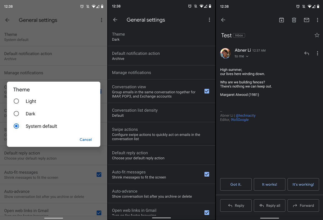Image resolution: width=323 pixels, height=220 pixels.
Task: Tap the email subject 'Test'
Action: tap(226, 35)
